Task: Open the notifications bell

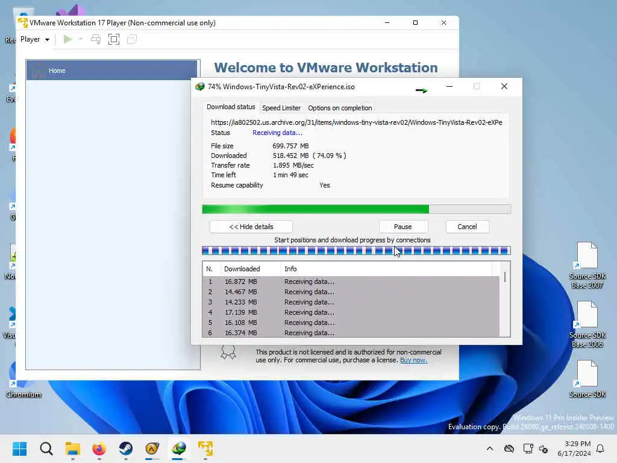Action: [601, 449]
